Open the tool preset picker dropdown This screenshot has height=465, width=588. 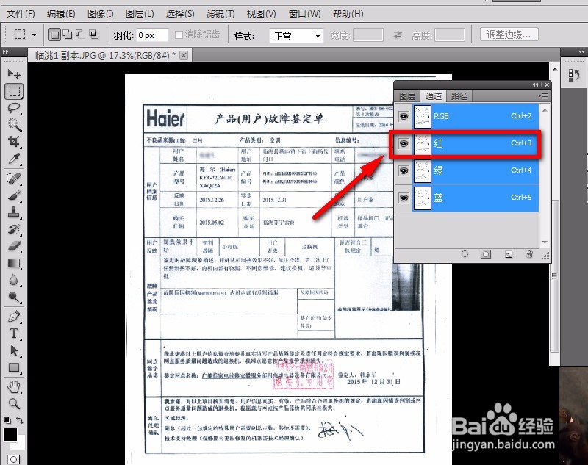(x=32, y=34)
